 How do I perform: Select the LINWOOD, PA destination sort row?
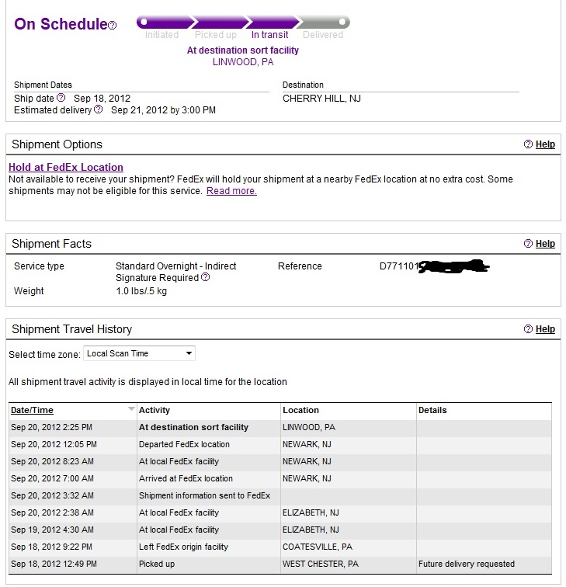click(280, 427)
